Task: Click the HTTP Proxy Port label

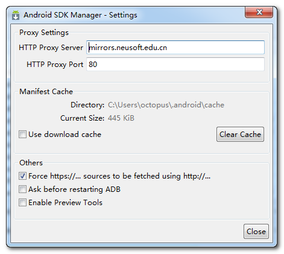Action: [55, 65]
